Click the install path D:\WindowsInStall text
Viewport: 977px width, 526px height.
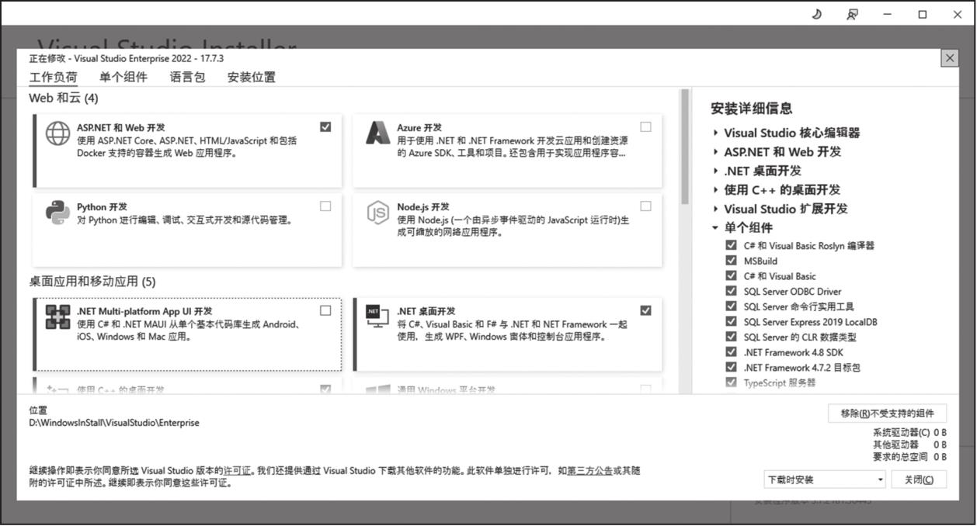(114, 423)
